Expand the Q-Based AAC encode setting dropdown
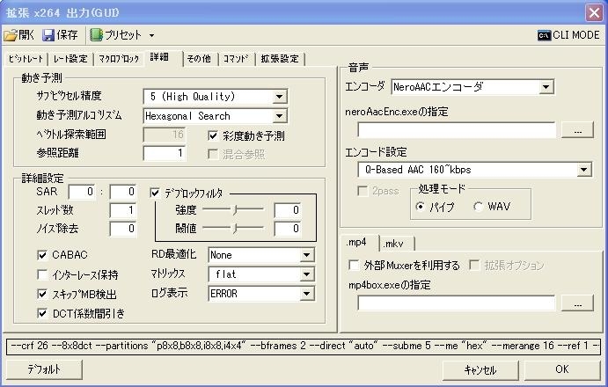Image resolution: width=608 pixels, height=387 pixels. pyautogui.click(x=583, y=170)
